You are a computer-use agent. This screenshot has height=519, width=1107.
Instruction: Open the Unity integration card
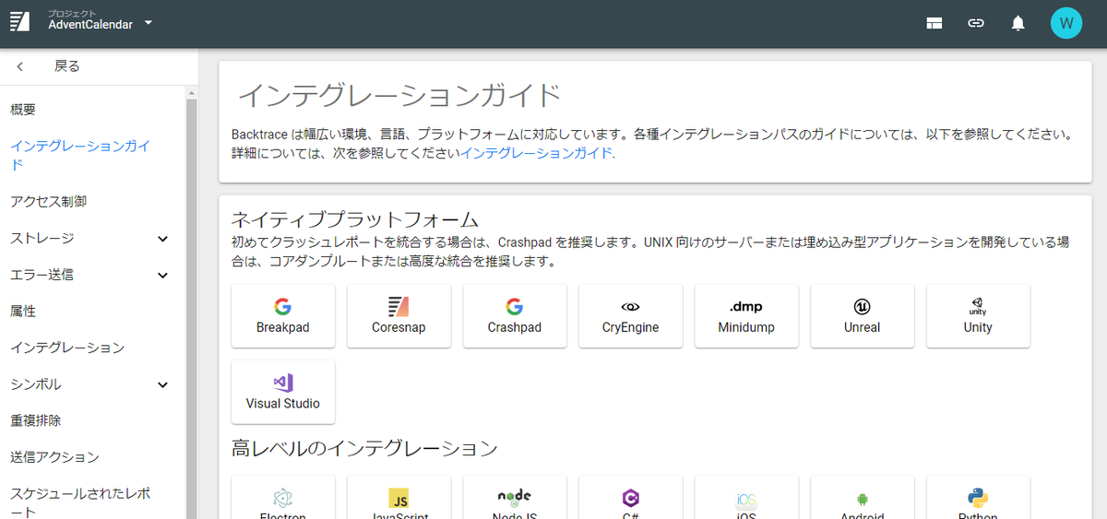point(978,316)
